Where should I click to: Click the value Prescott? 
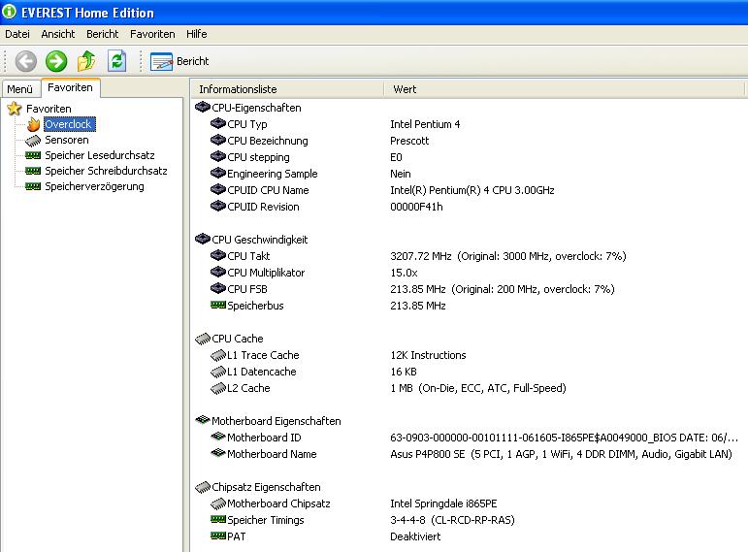coord(409,141)
